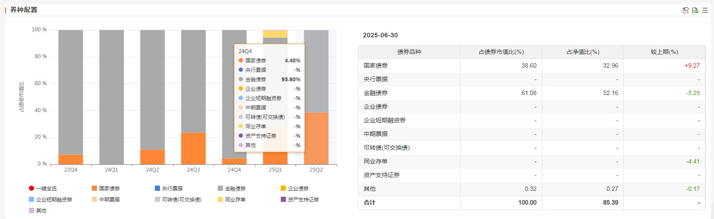Select the 24Q1 gray bar
The image size is (714, 219).
(x=111, y=97)
